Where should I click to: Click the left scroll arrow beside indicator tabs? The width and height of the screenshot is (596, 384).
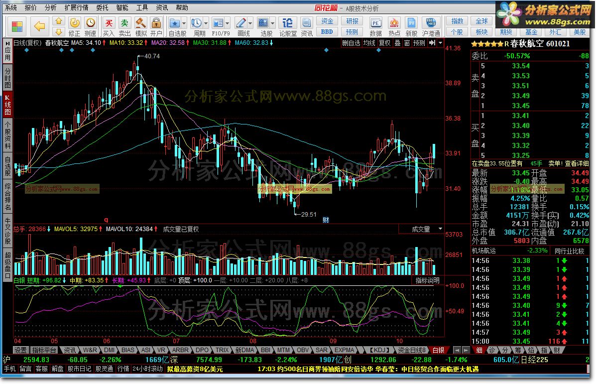457,350
